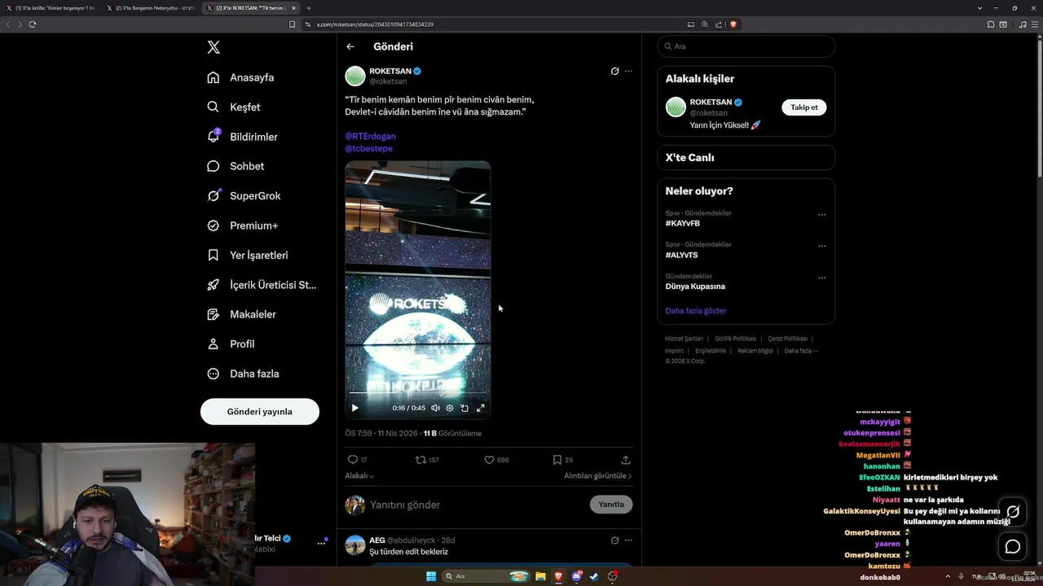Mute the video with the speaker icon
This screenshot has width=1043, height=586.
click(x=435, y=408)
